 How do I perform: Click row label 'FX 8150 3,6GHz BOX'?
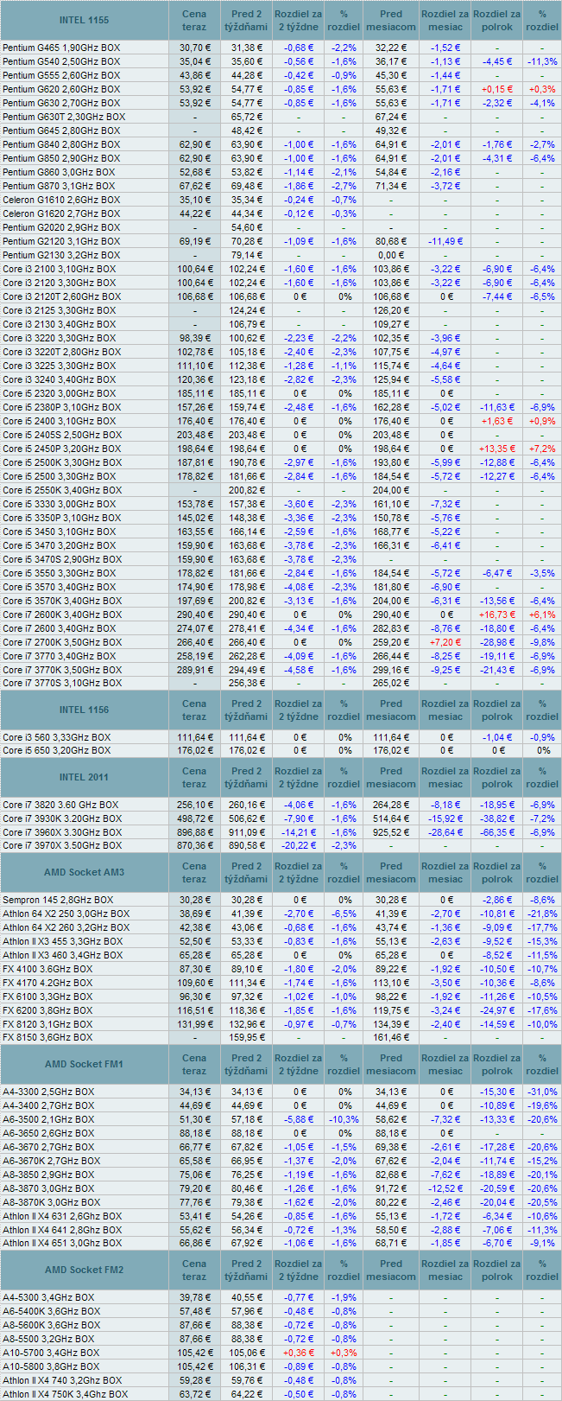point(47,1037)
